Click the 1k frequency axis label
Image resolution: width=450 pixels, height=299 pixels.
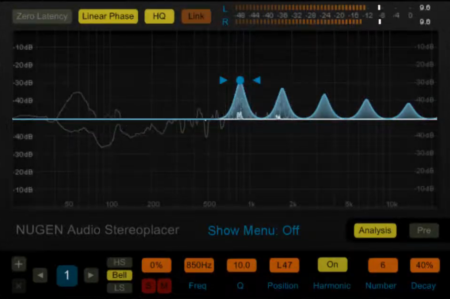point(251,204)
